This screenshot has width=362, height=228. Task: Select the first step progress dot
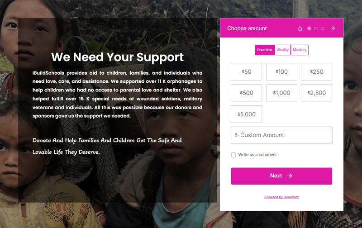(310, 28)
